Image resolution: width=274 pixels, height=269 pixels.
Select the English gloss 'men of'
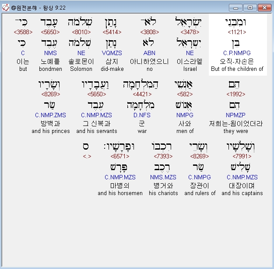click(185, 131)
